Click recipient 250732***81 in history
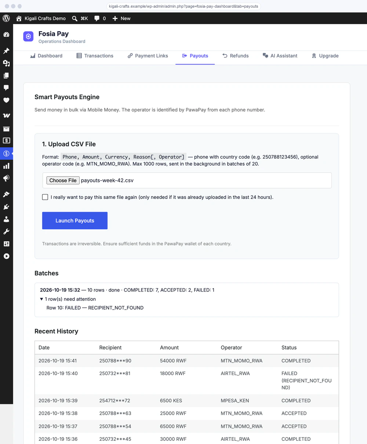The height and width of the screenshot is (444, 367). tap(115, 374)
